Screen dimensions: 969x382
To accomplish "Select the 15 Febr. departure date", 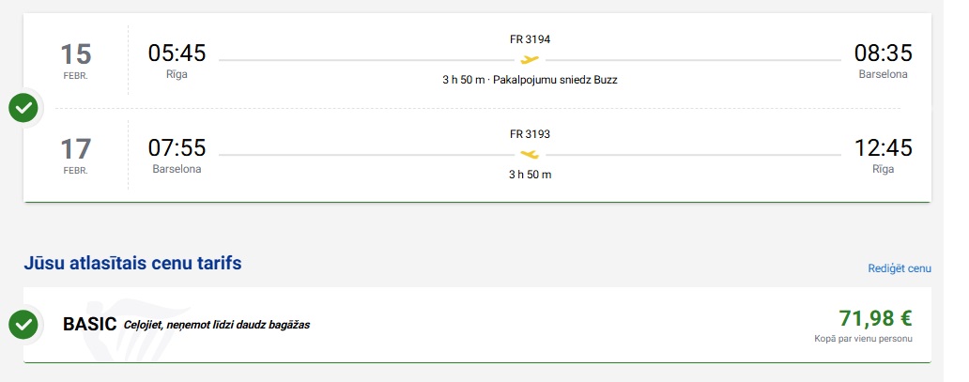I will pyautogui.click(x=75, y=60).
